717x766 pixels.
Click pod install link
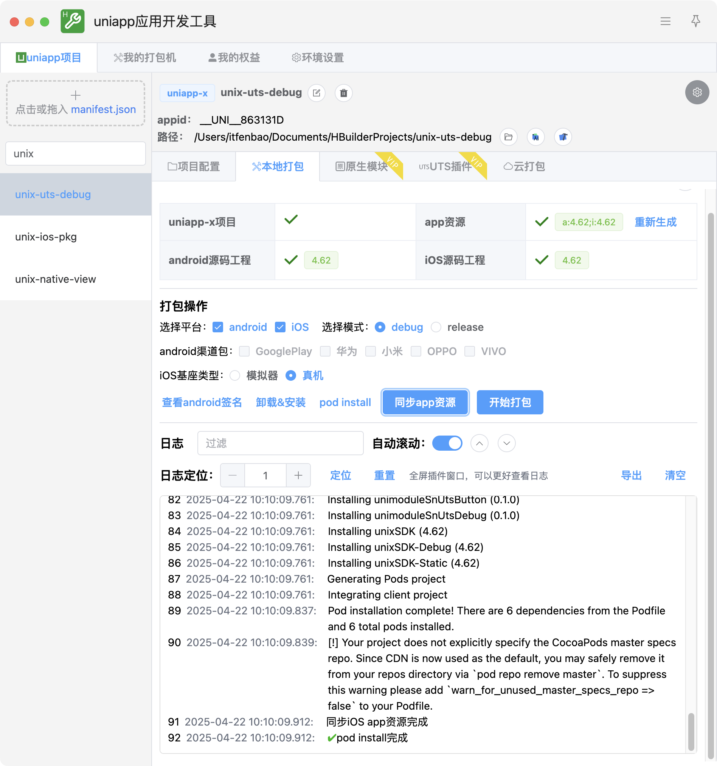[345, 402]
